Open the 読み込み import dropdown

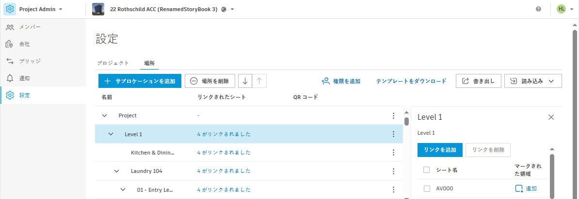point(533,81)
